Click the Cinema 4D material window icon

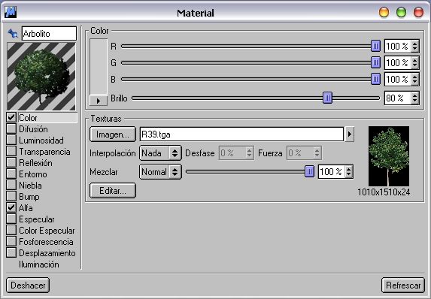pyautogui.click(x=11, y=12)
